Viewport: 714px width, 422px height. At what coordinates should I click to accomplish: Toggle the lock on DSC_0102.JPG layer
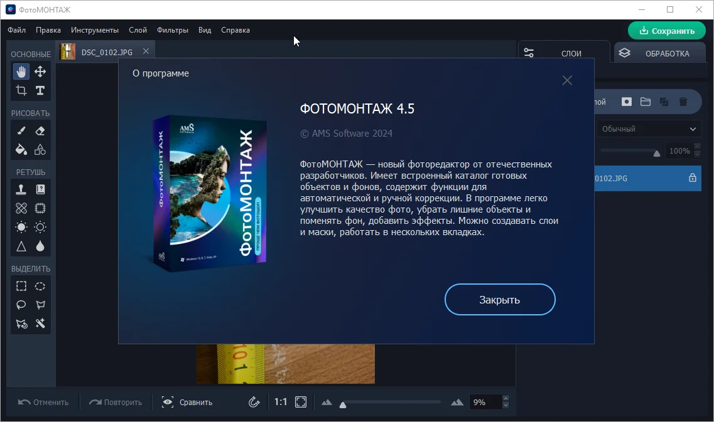(693, 178)
